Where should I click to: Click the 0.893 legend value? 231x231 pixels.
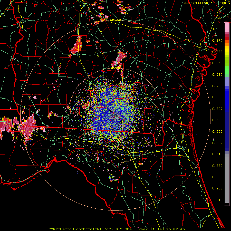[x=217, y=52]
